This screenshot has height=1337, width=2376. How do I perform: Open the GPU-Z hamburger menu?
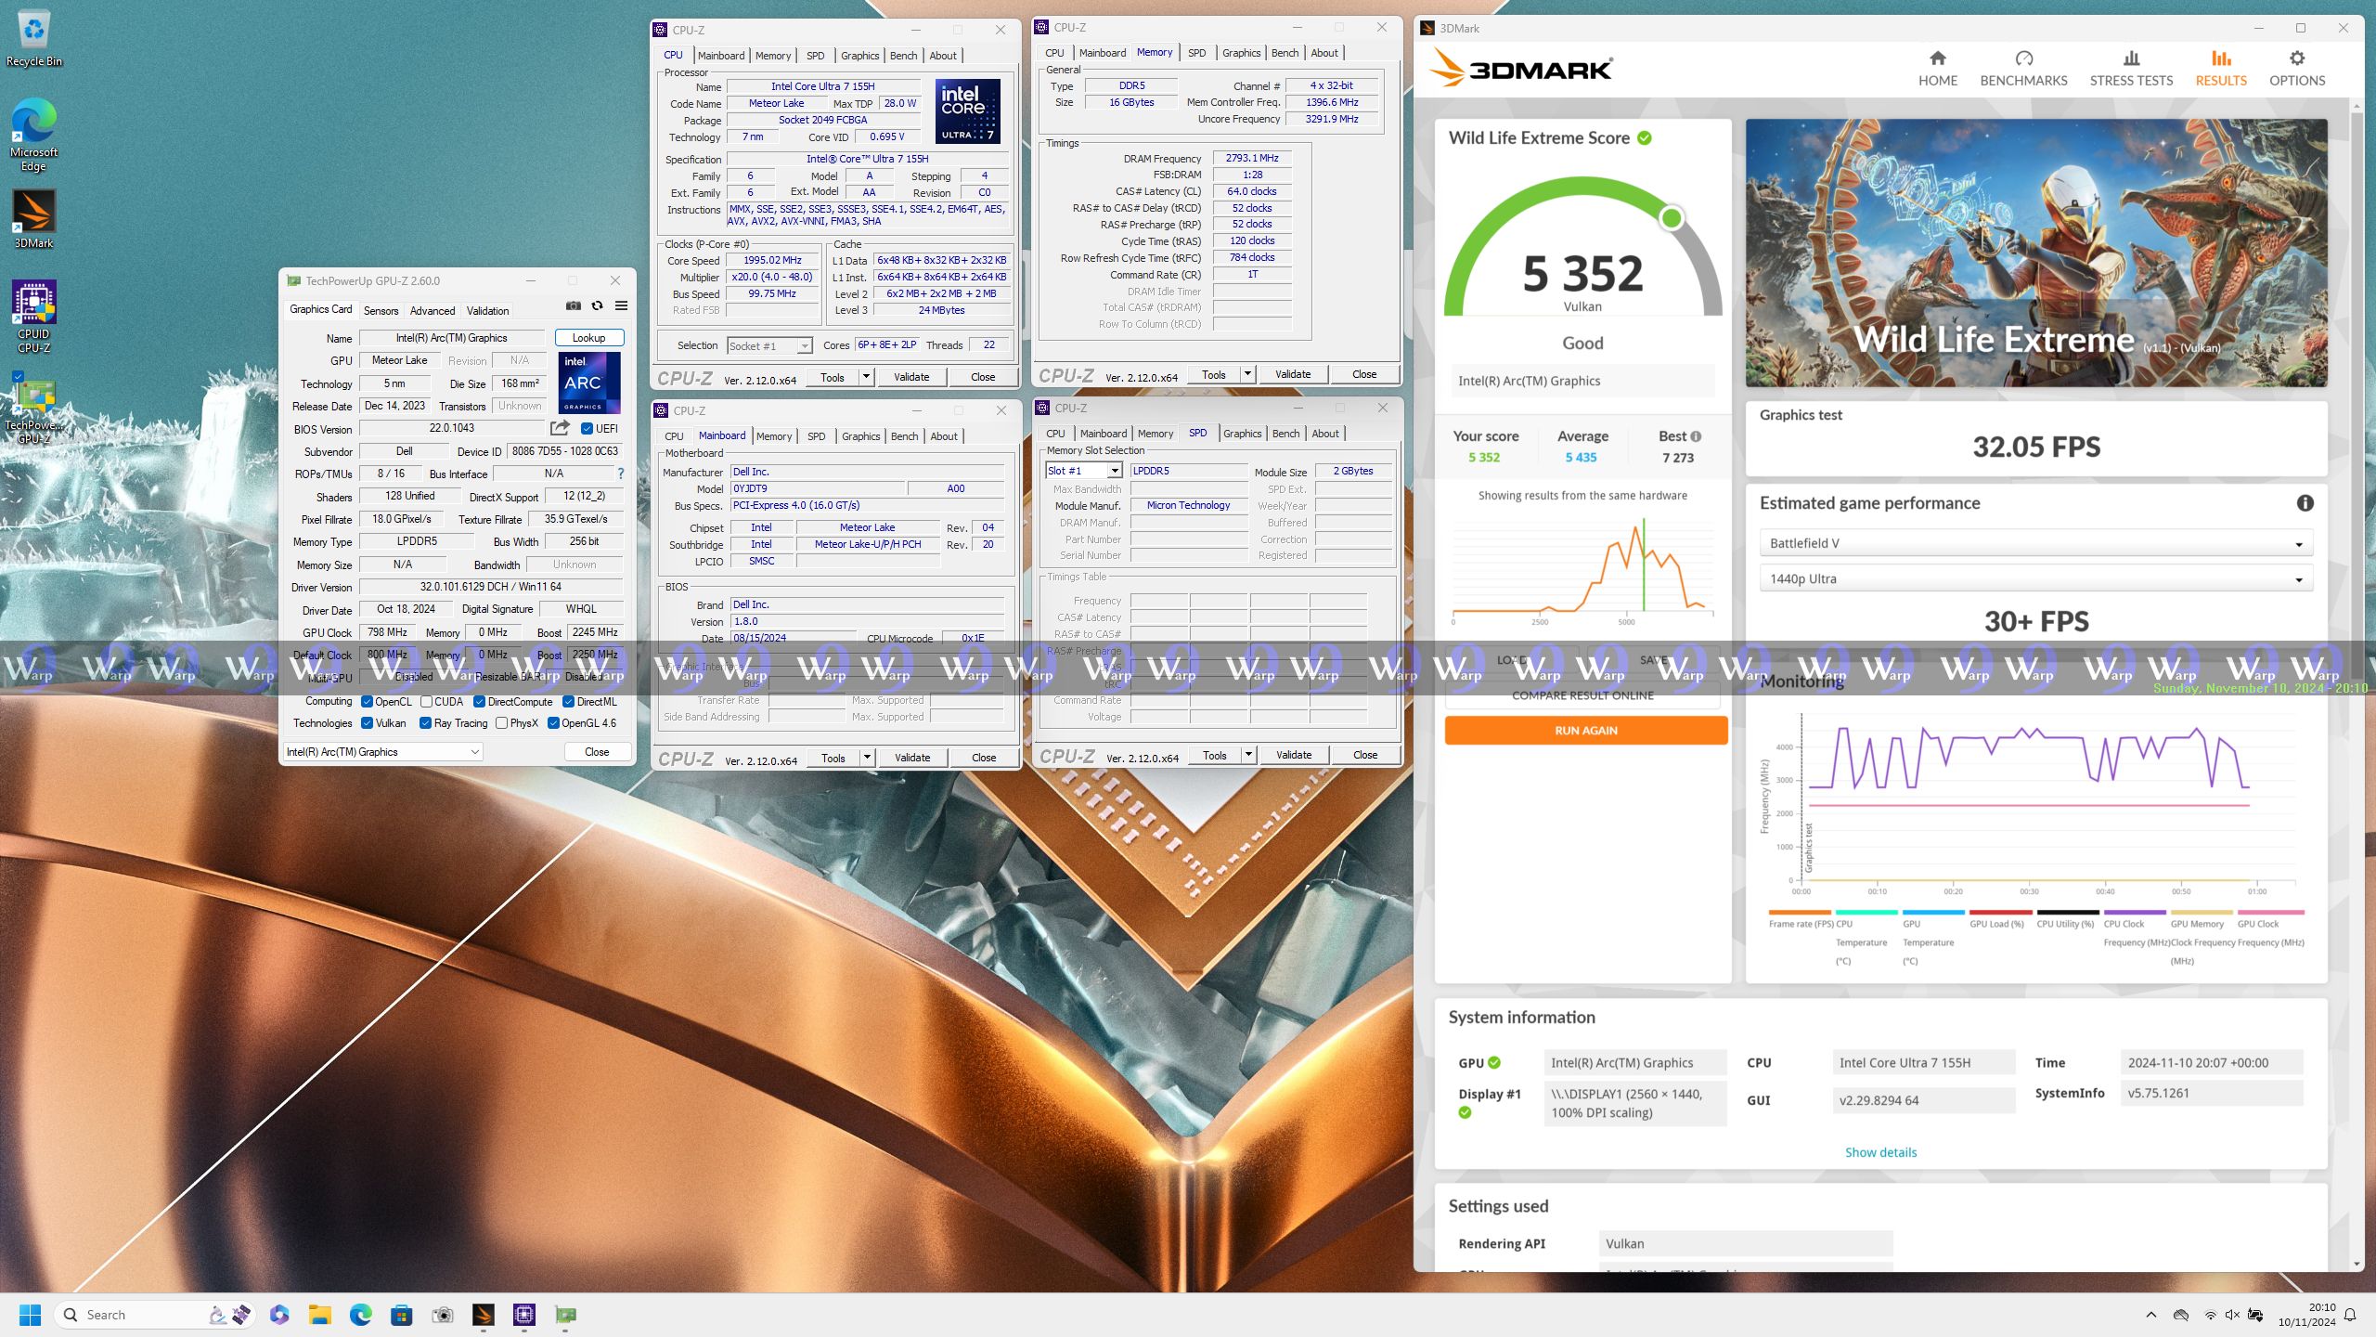point(622,306)
